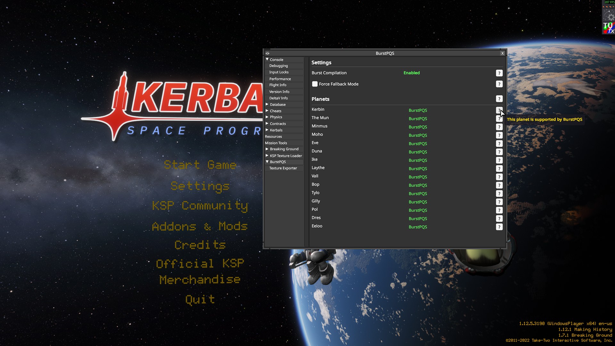Viewport: 615px width, 346px height.
Task: Click the Enabled status for Burst Compilation
Action: click(412, 73)
